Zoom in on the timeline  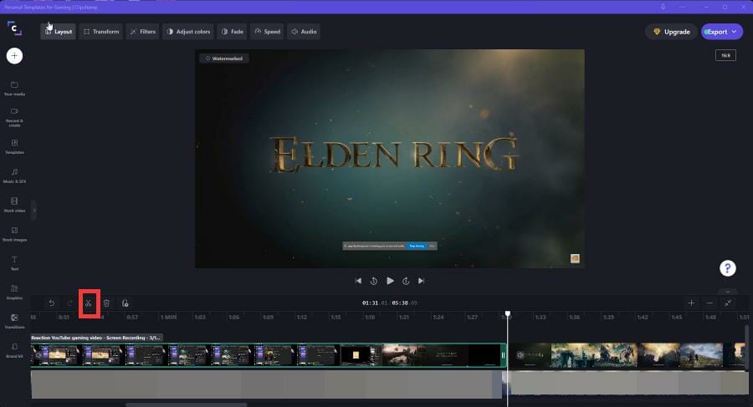(x=691, y=303)
